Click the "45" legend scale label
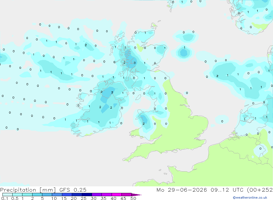The height and width of the screenshot is (200, 273). tap(123, 198)
